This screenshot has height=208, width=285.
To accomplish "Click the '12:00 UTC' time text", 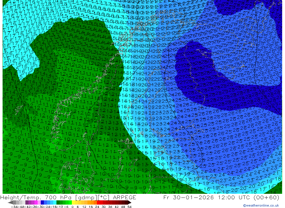I will coord(235,198).
